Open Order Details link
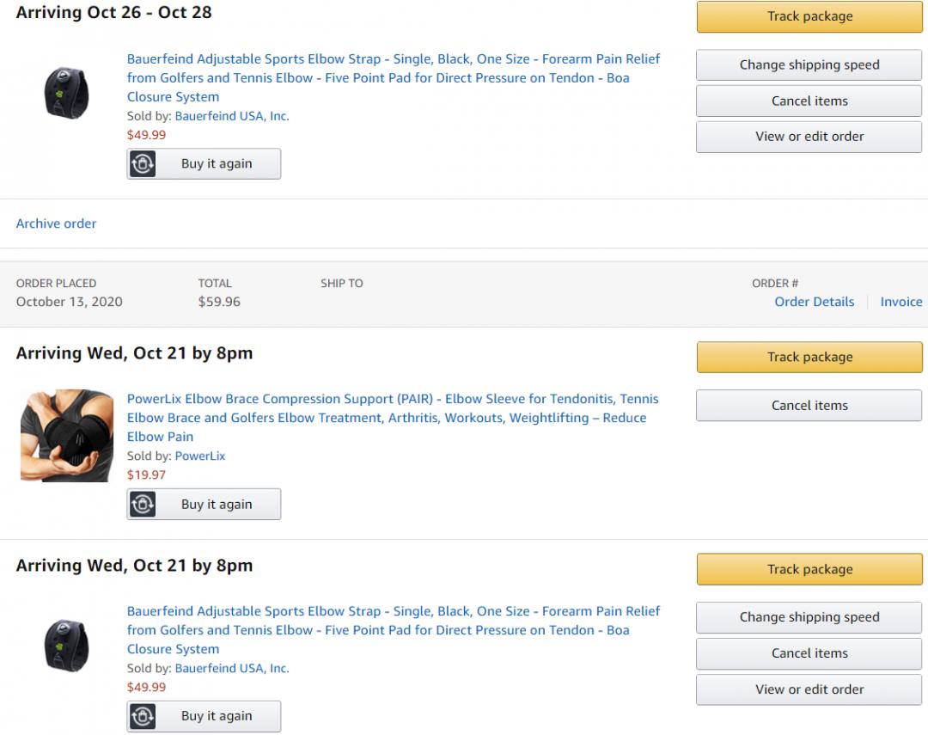This screenshot has height=735, width=928. [814, 302]
